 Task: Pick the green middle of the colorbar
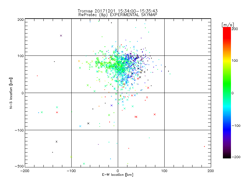point(227,89)
